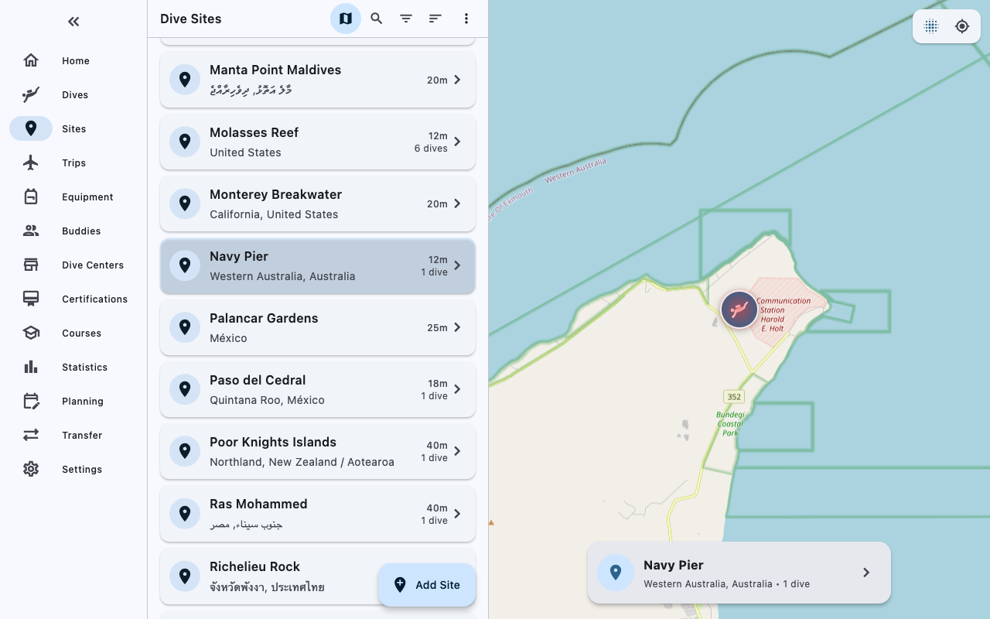Click the Ras Mohammed pin icon
Viewport: 990px width, 619px height.
click(185, 514)
